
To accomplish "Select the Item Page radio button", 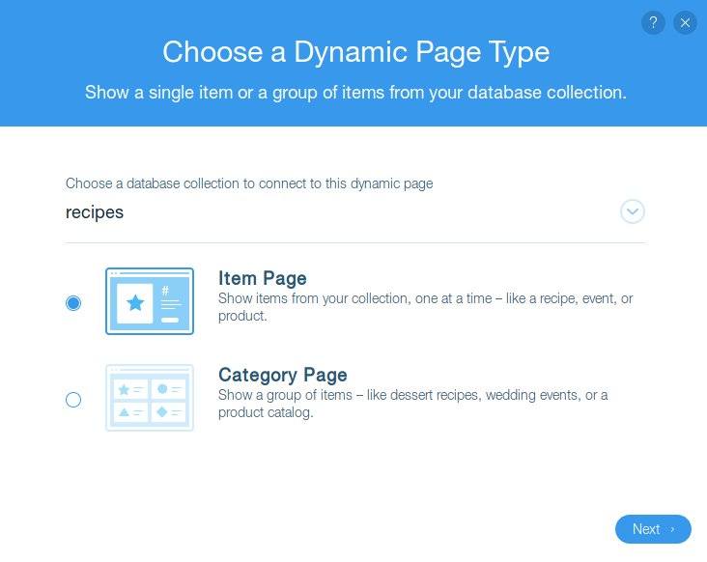I will (73, 303).
